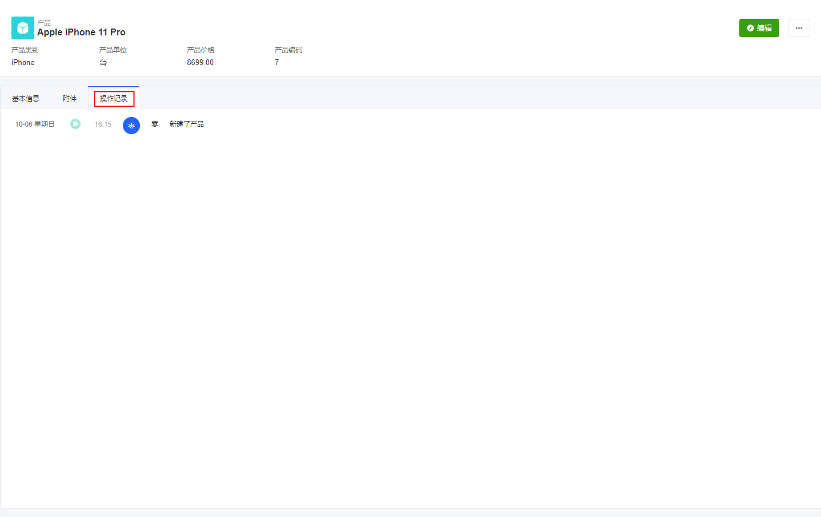Click the 产品编码 field label
Screen dimensions: 821x517
(x=289, y=50)
